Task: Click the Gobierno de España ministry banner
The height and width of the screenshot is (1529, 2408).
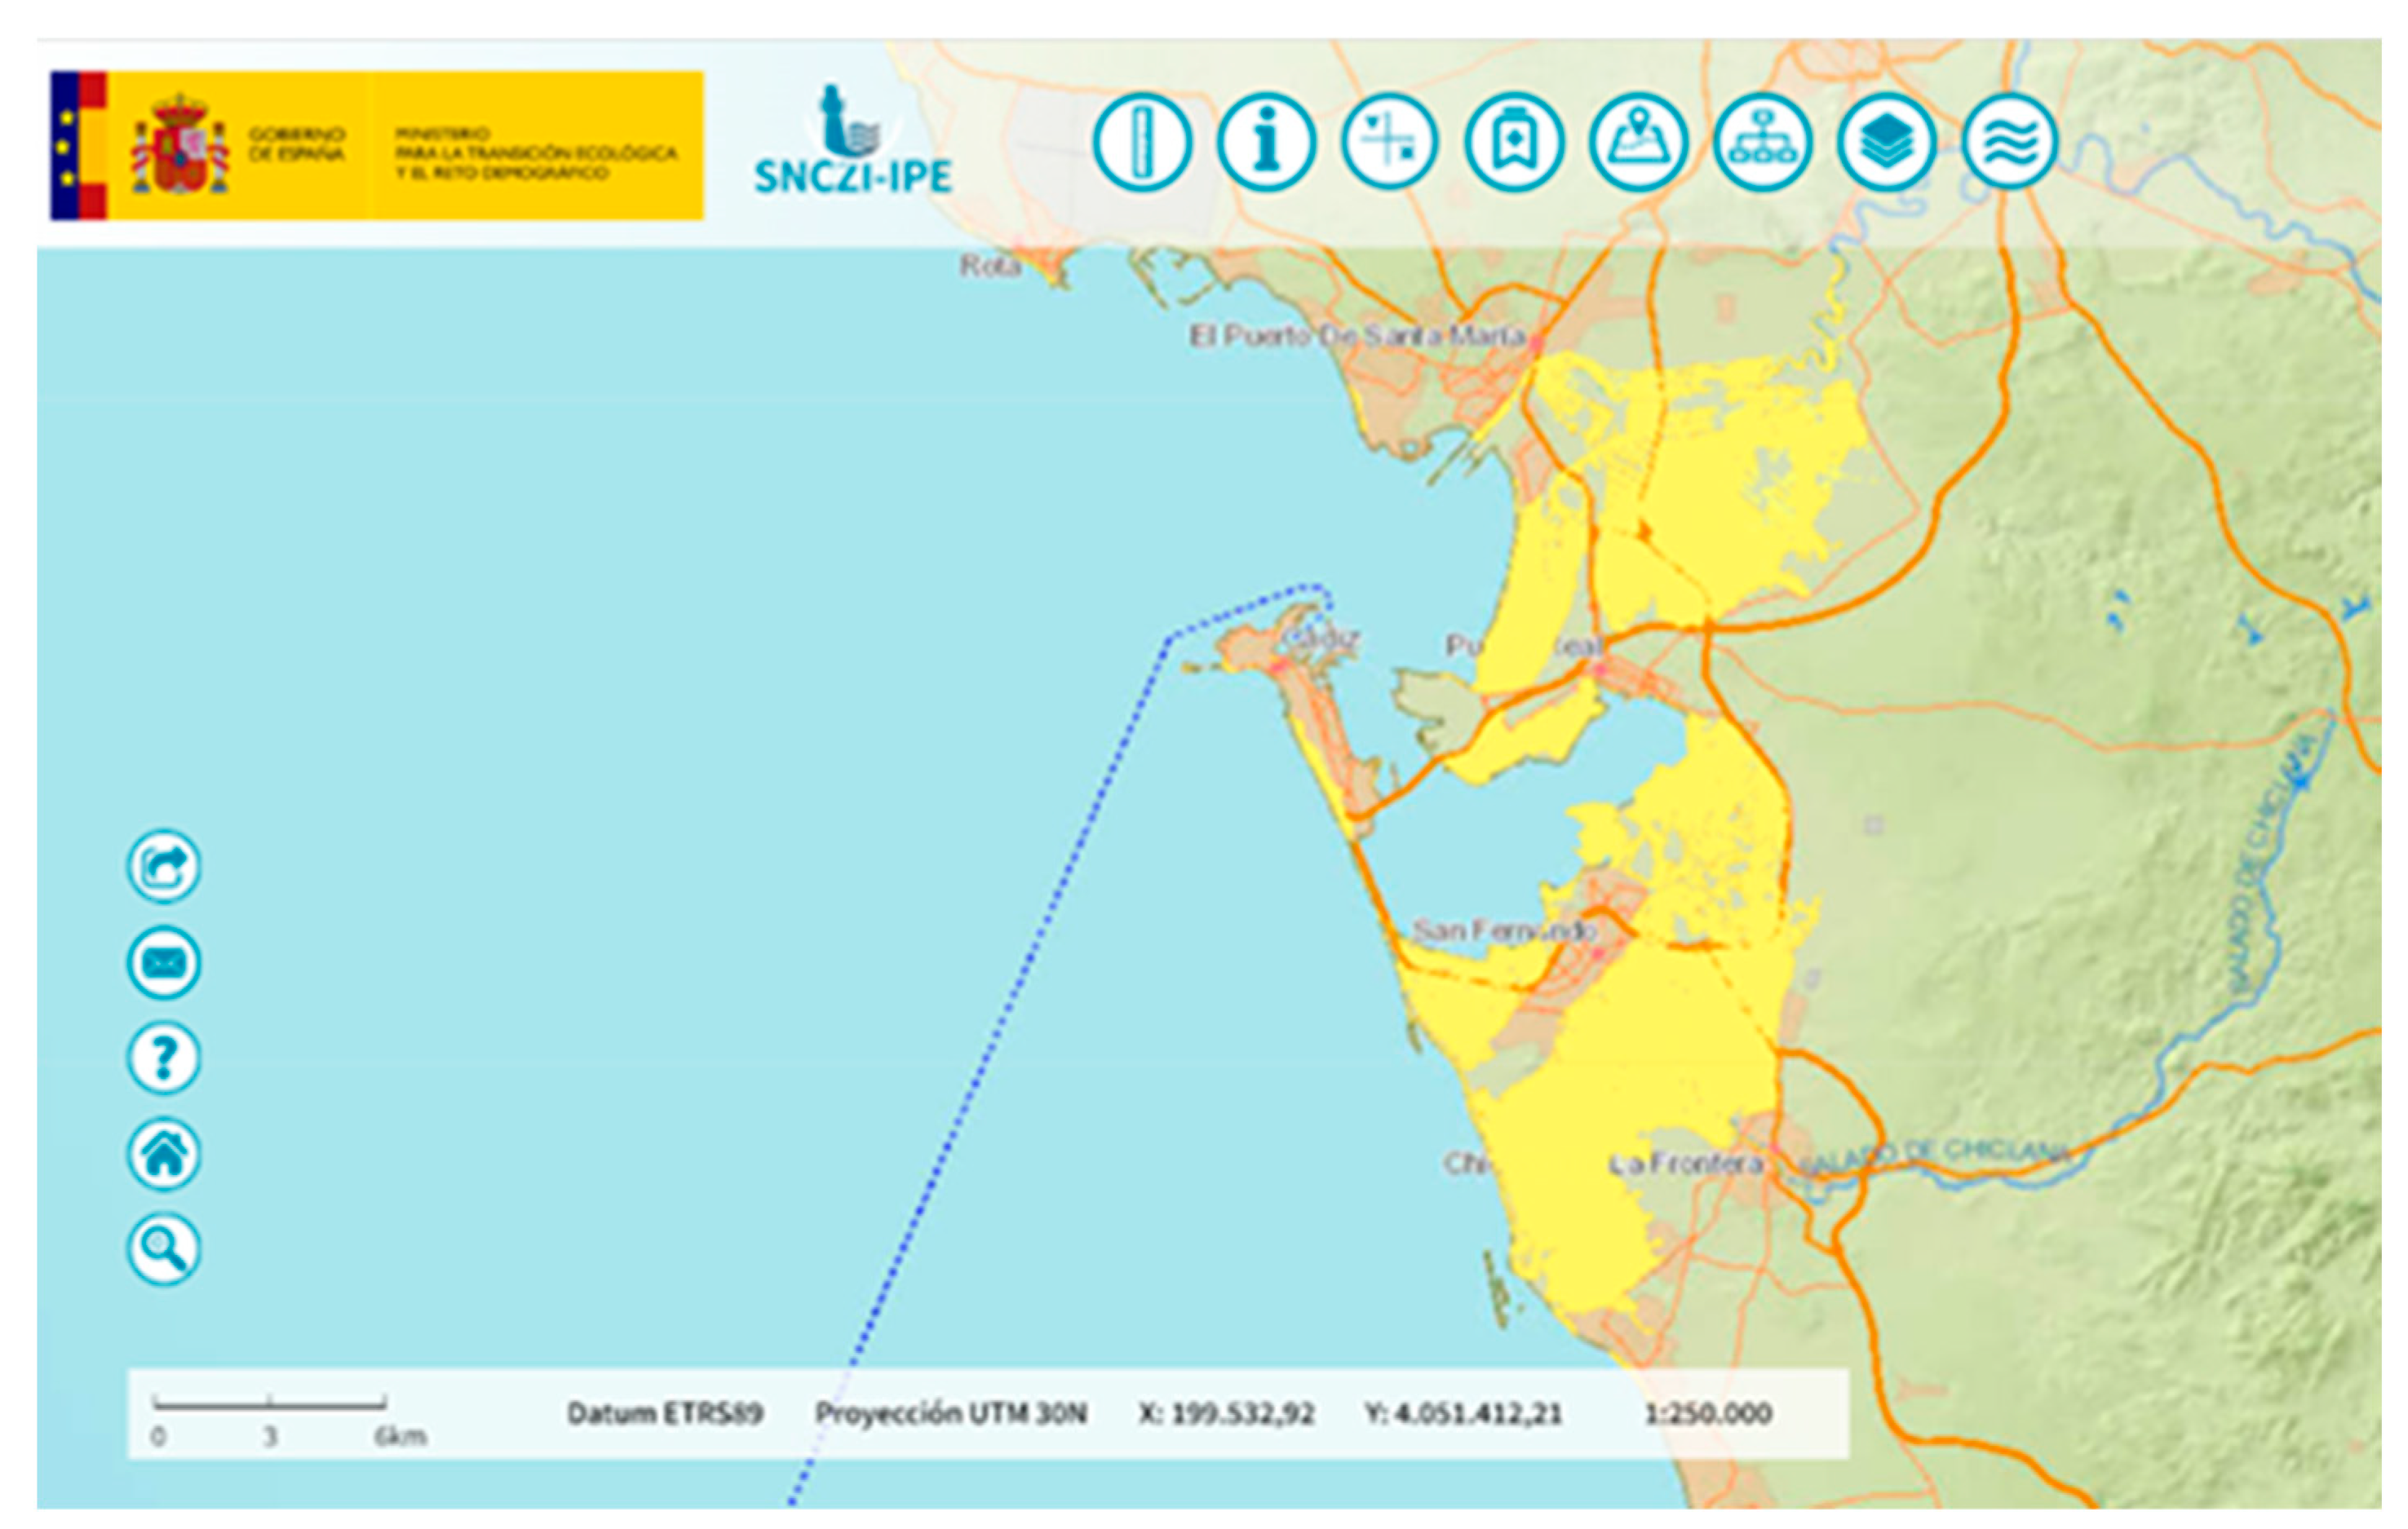Action: pyautogui.click(x=378, y=146)
